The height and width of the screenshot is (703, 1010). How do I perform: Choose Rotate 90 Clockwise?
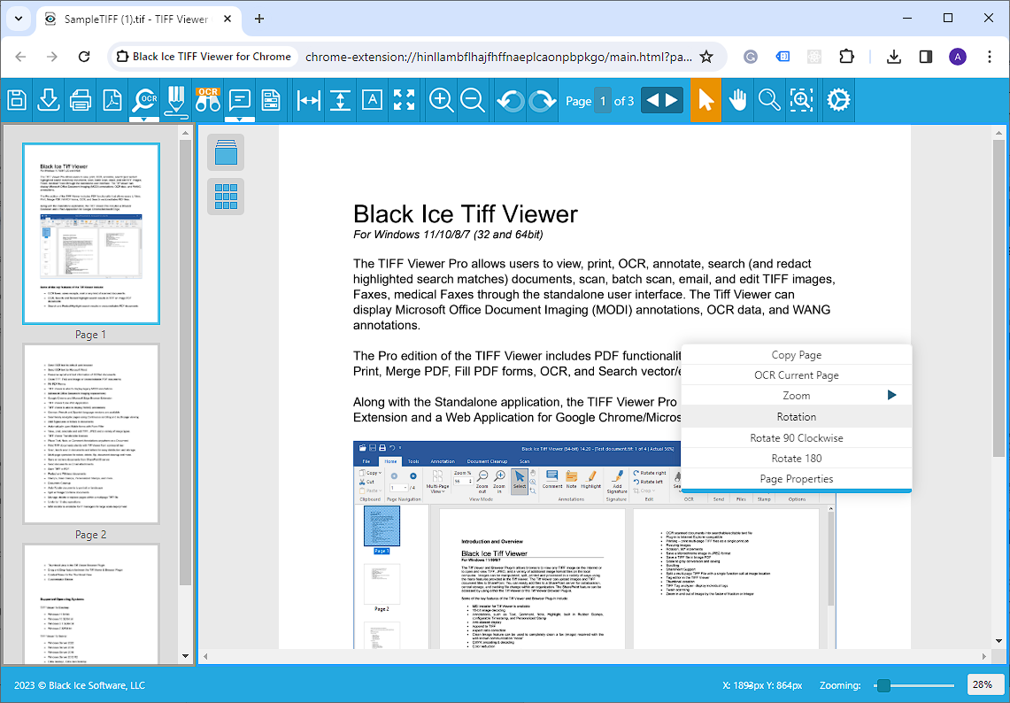point(796,437)
